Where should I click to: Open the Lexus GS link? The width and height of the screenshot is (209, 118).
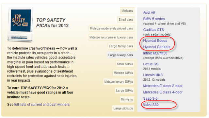pos(151,64)
